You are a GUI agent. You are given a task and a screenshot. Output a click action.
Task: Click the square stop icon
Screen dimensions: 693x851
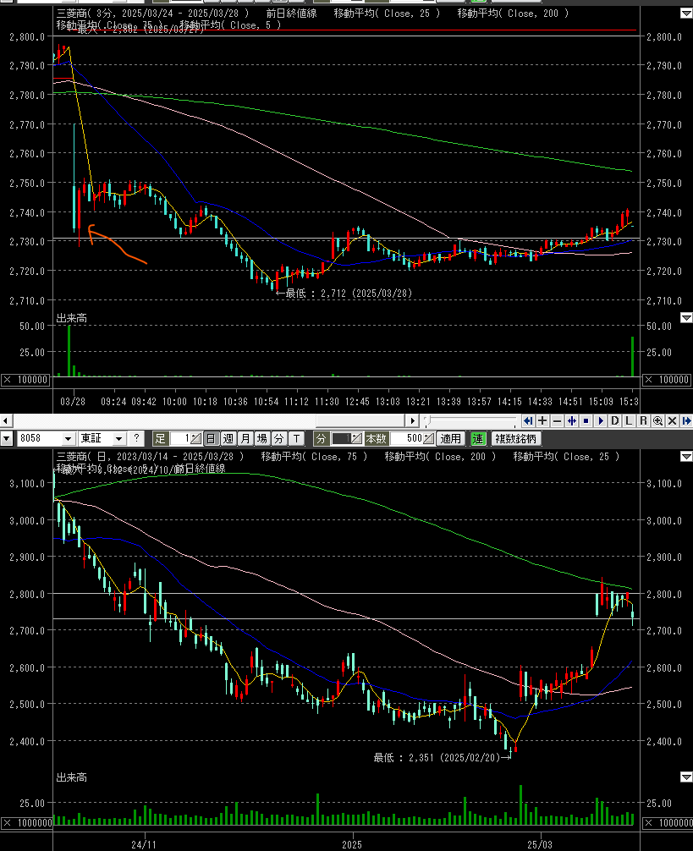click(x=586, y=420)
